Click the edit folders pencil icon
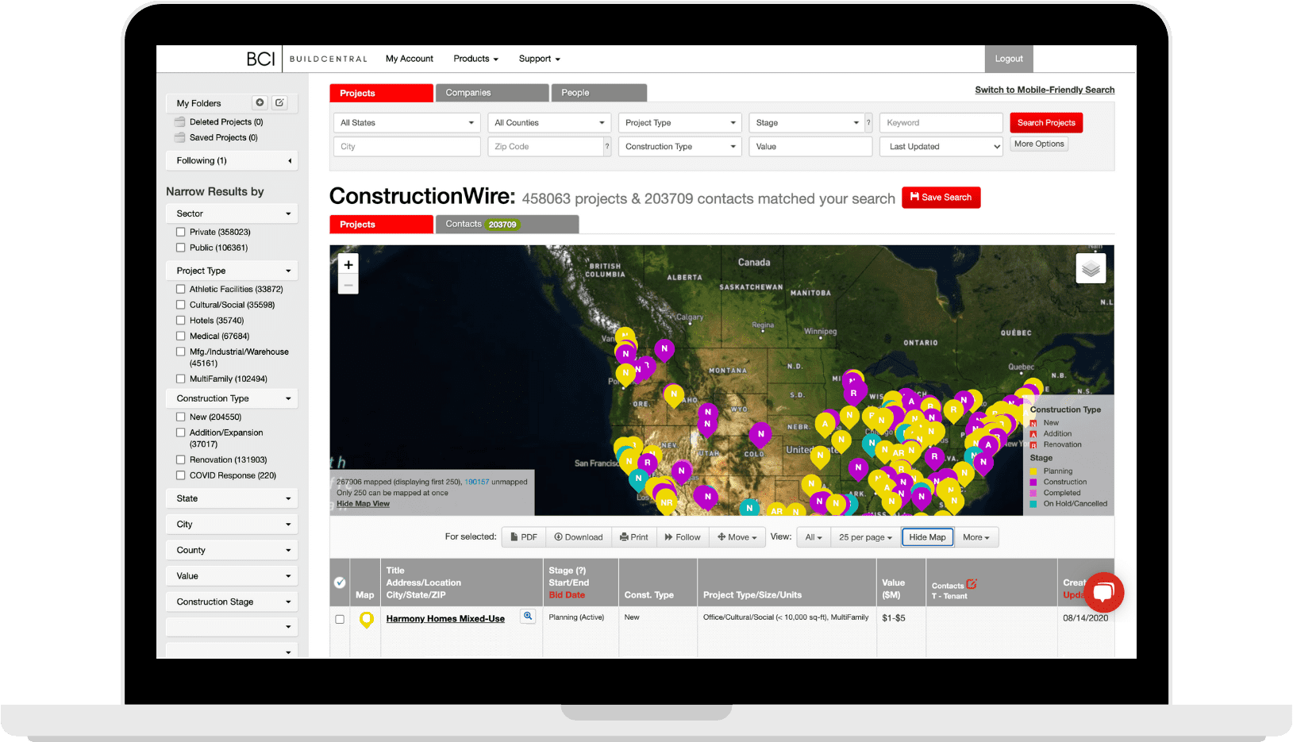This screenshot has width=1293, height=742. [x=279, y=102]
